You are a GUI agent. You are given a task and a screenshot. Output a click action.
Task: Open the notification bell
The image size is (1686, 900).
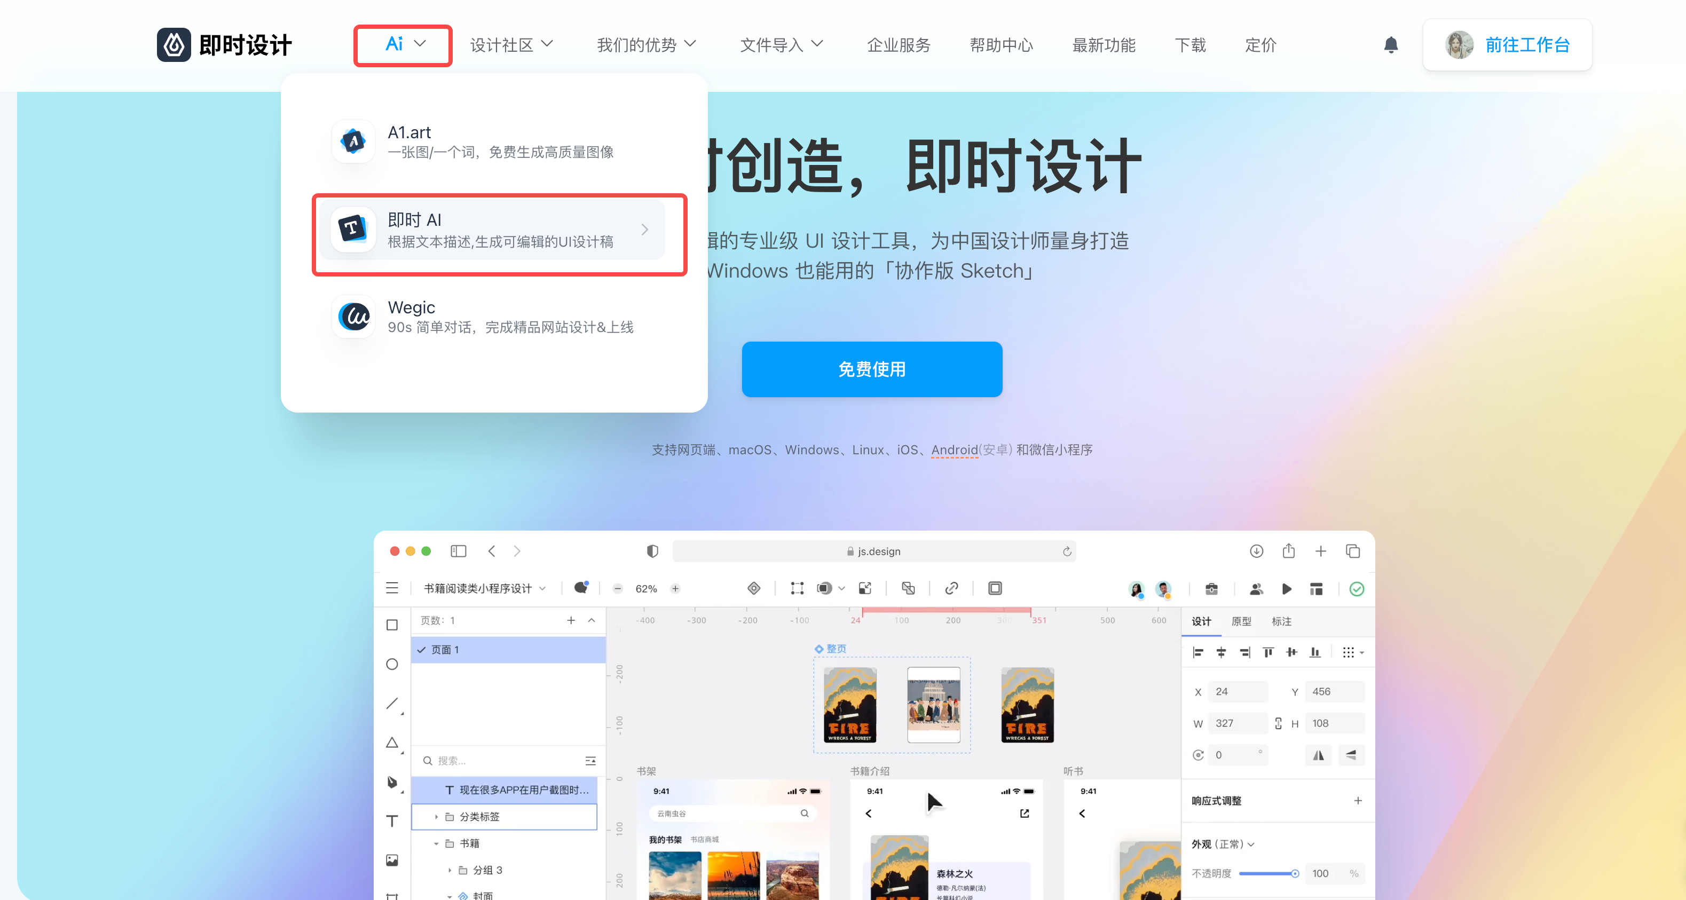[1391, 44]
